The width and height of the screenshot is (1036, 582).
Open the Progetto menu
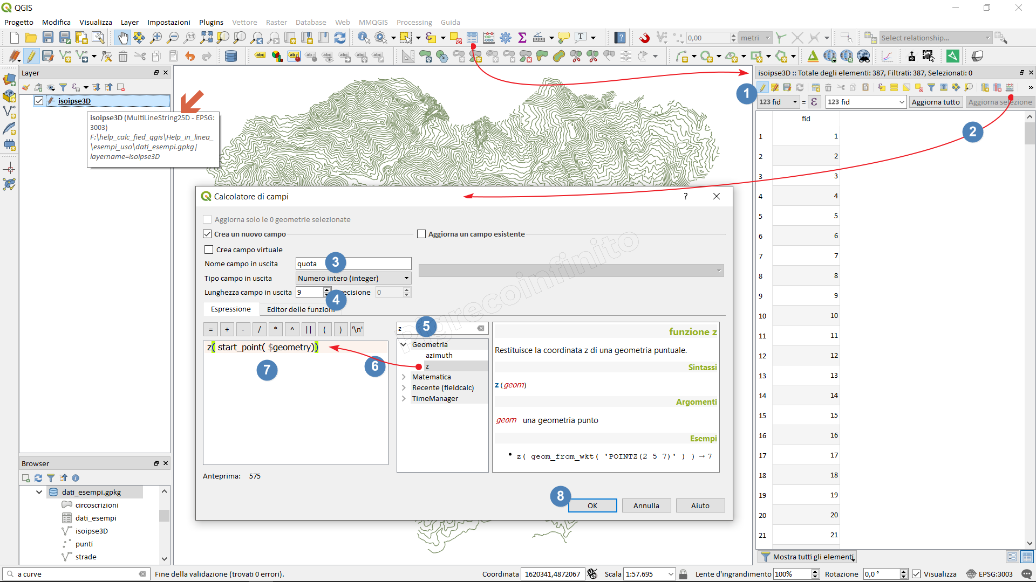coord(19,22)
